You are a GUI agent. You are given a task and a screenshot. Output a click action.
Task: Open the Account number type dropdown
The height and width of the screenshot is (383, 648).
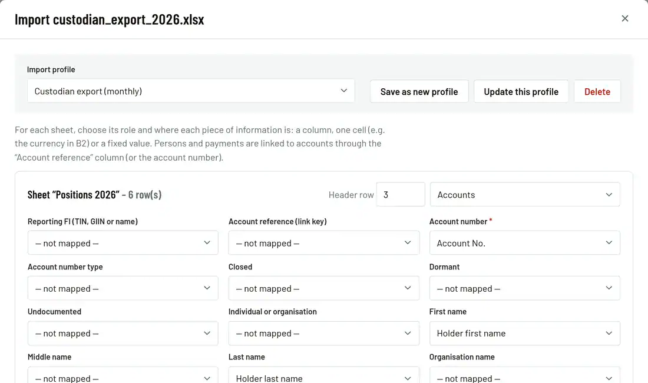click(x=123, y=288)
